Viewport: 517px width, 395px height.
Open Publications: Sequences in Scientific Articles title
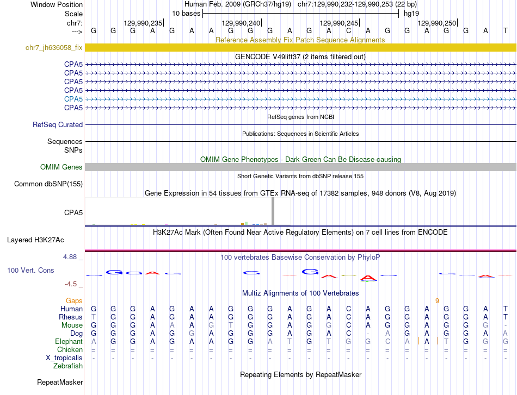pyautogui.click(x=300, y=134)
